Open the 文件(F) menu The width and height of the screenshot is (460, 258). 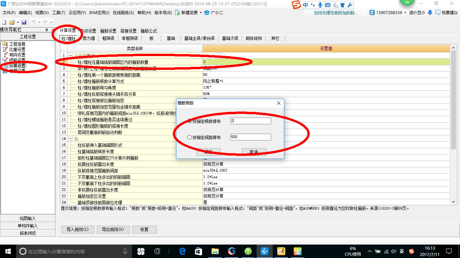point(9,13)
